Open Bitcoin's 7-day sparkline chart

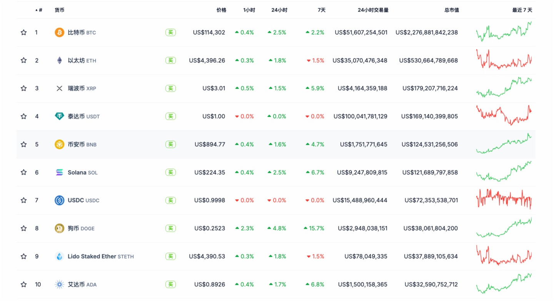(x=504, y=32)
